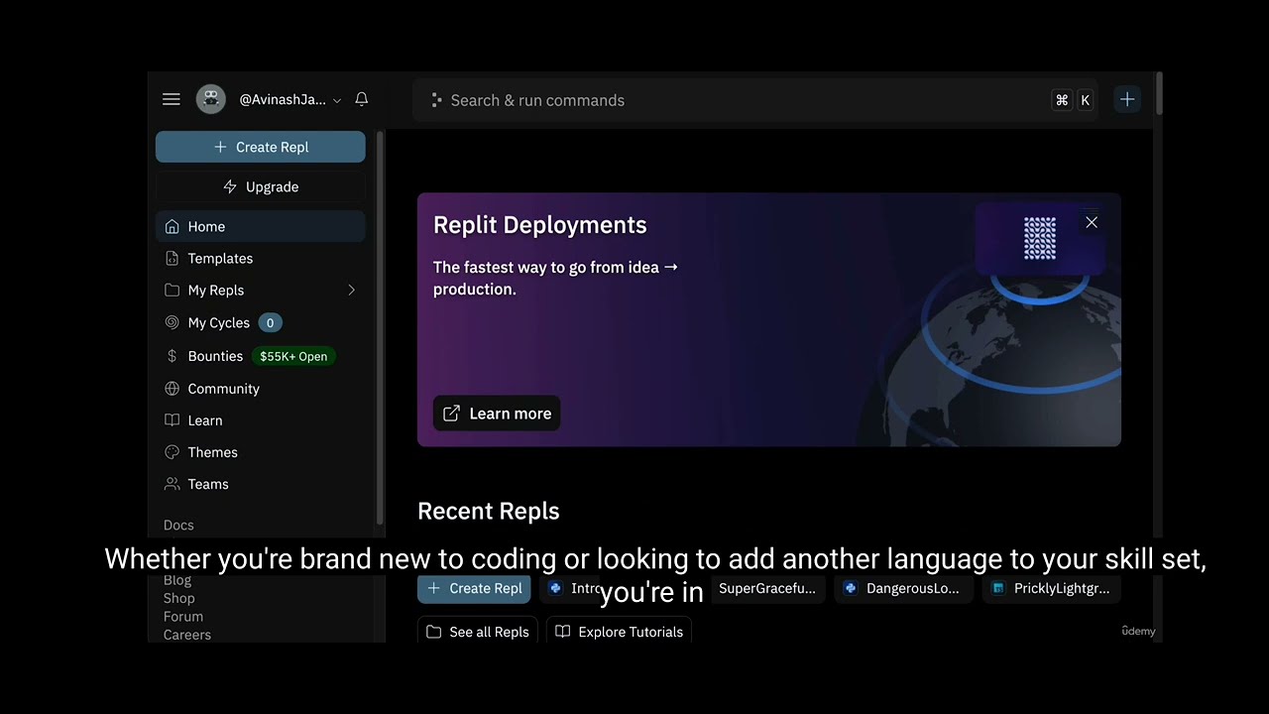Open My Repls in the sidebar
Screen dimensions: 1269x714
[x=261, y=290]
